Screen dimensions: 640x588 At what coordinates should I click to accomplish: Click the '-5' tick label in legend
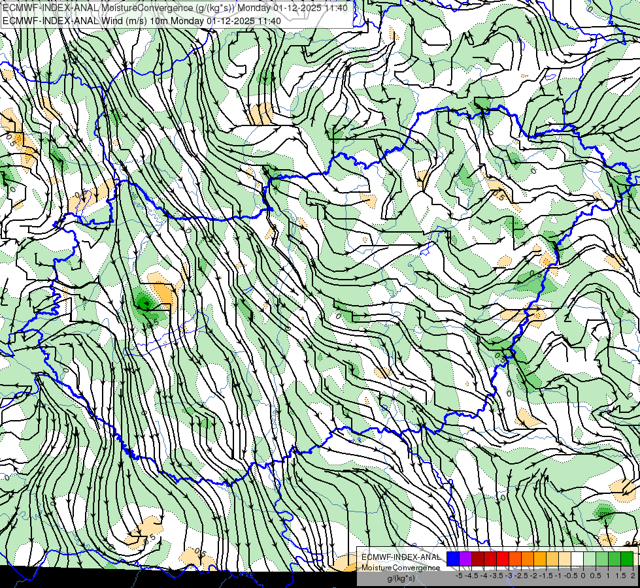(459, 576)
